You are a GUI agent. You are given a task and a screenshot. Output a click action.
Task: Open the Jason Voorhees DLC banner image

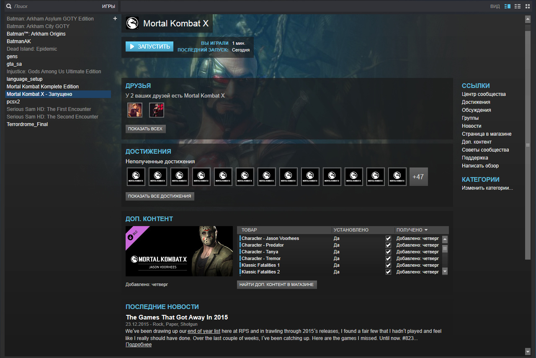(x=179, y=251)
